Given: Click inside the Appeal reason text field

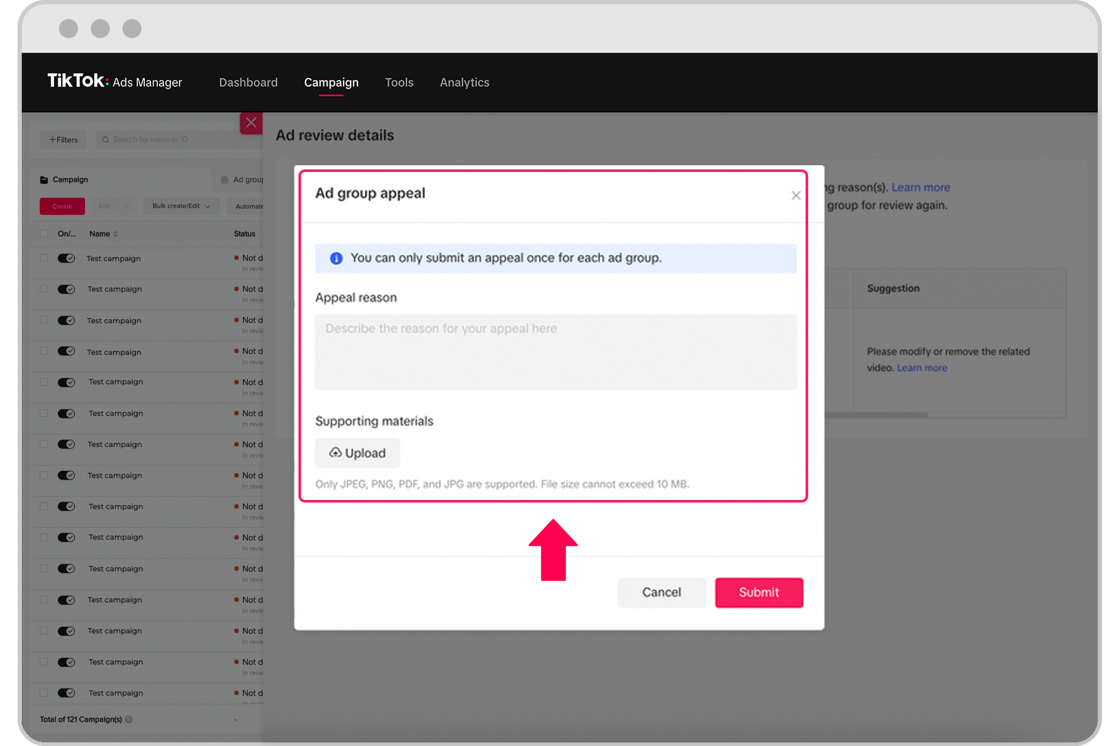Looking at the screenshot, I should (555, 352).
